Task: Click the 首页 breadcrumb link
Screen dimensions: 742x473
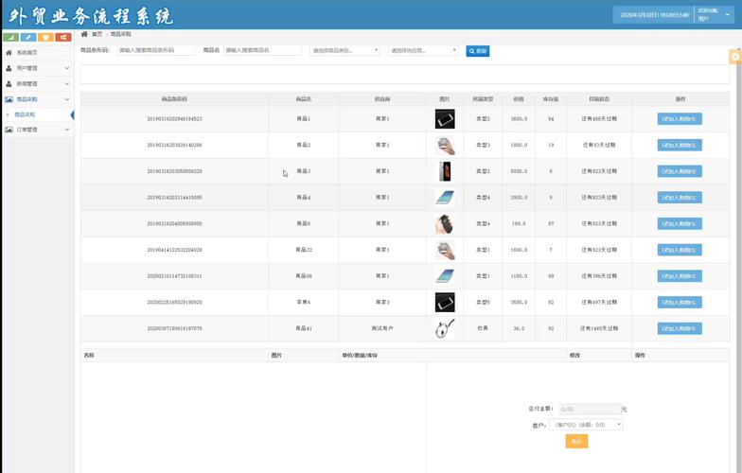Action: click(x=97, y=34)
